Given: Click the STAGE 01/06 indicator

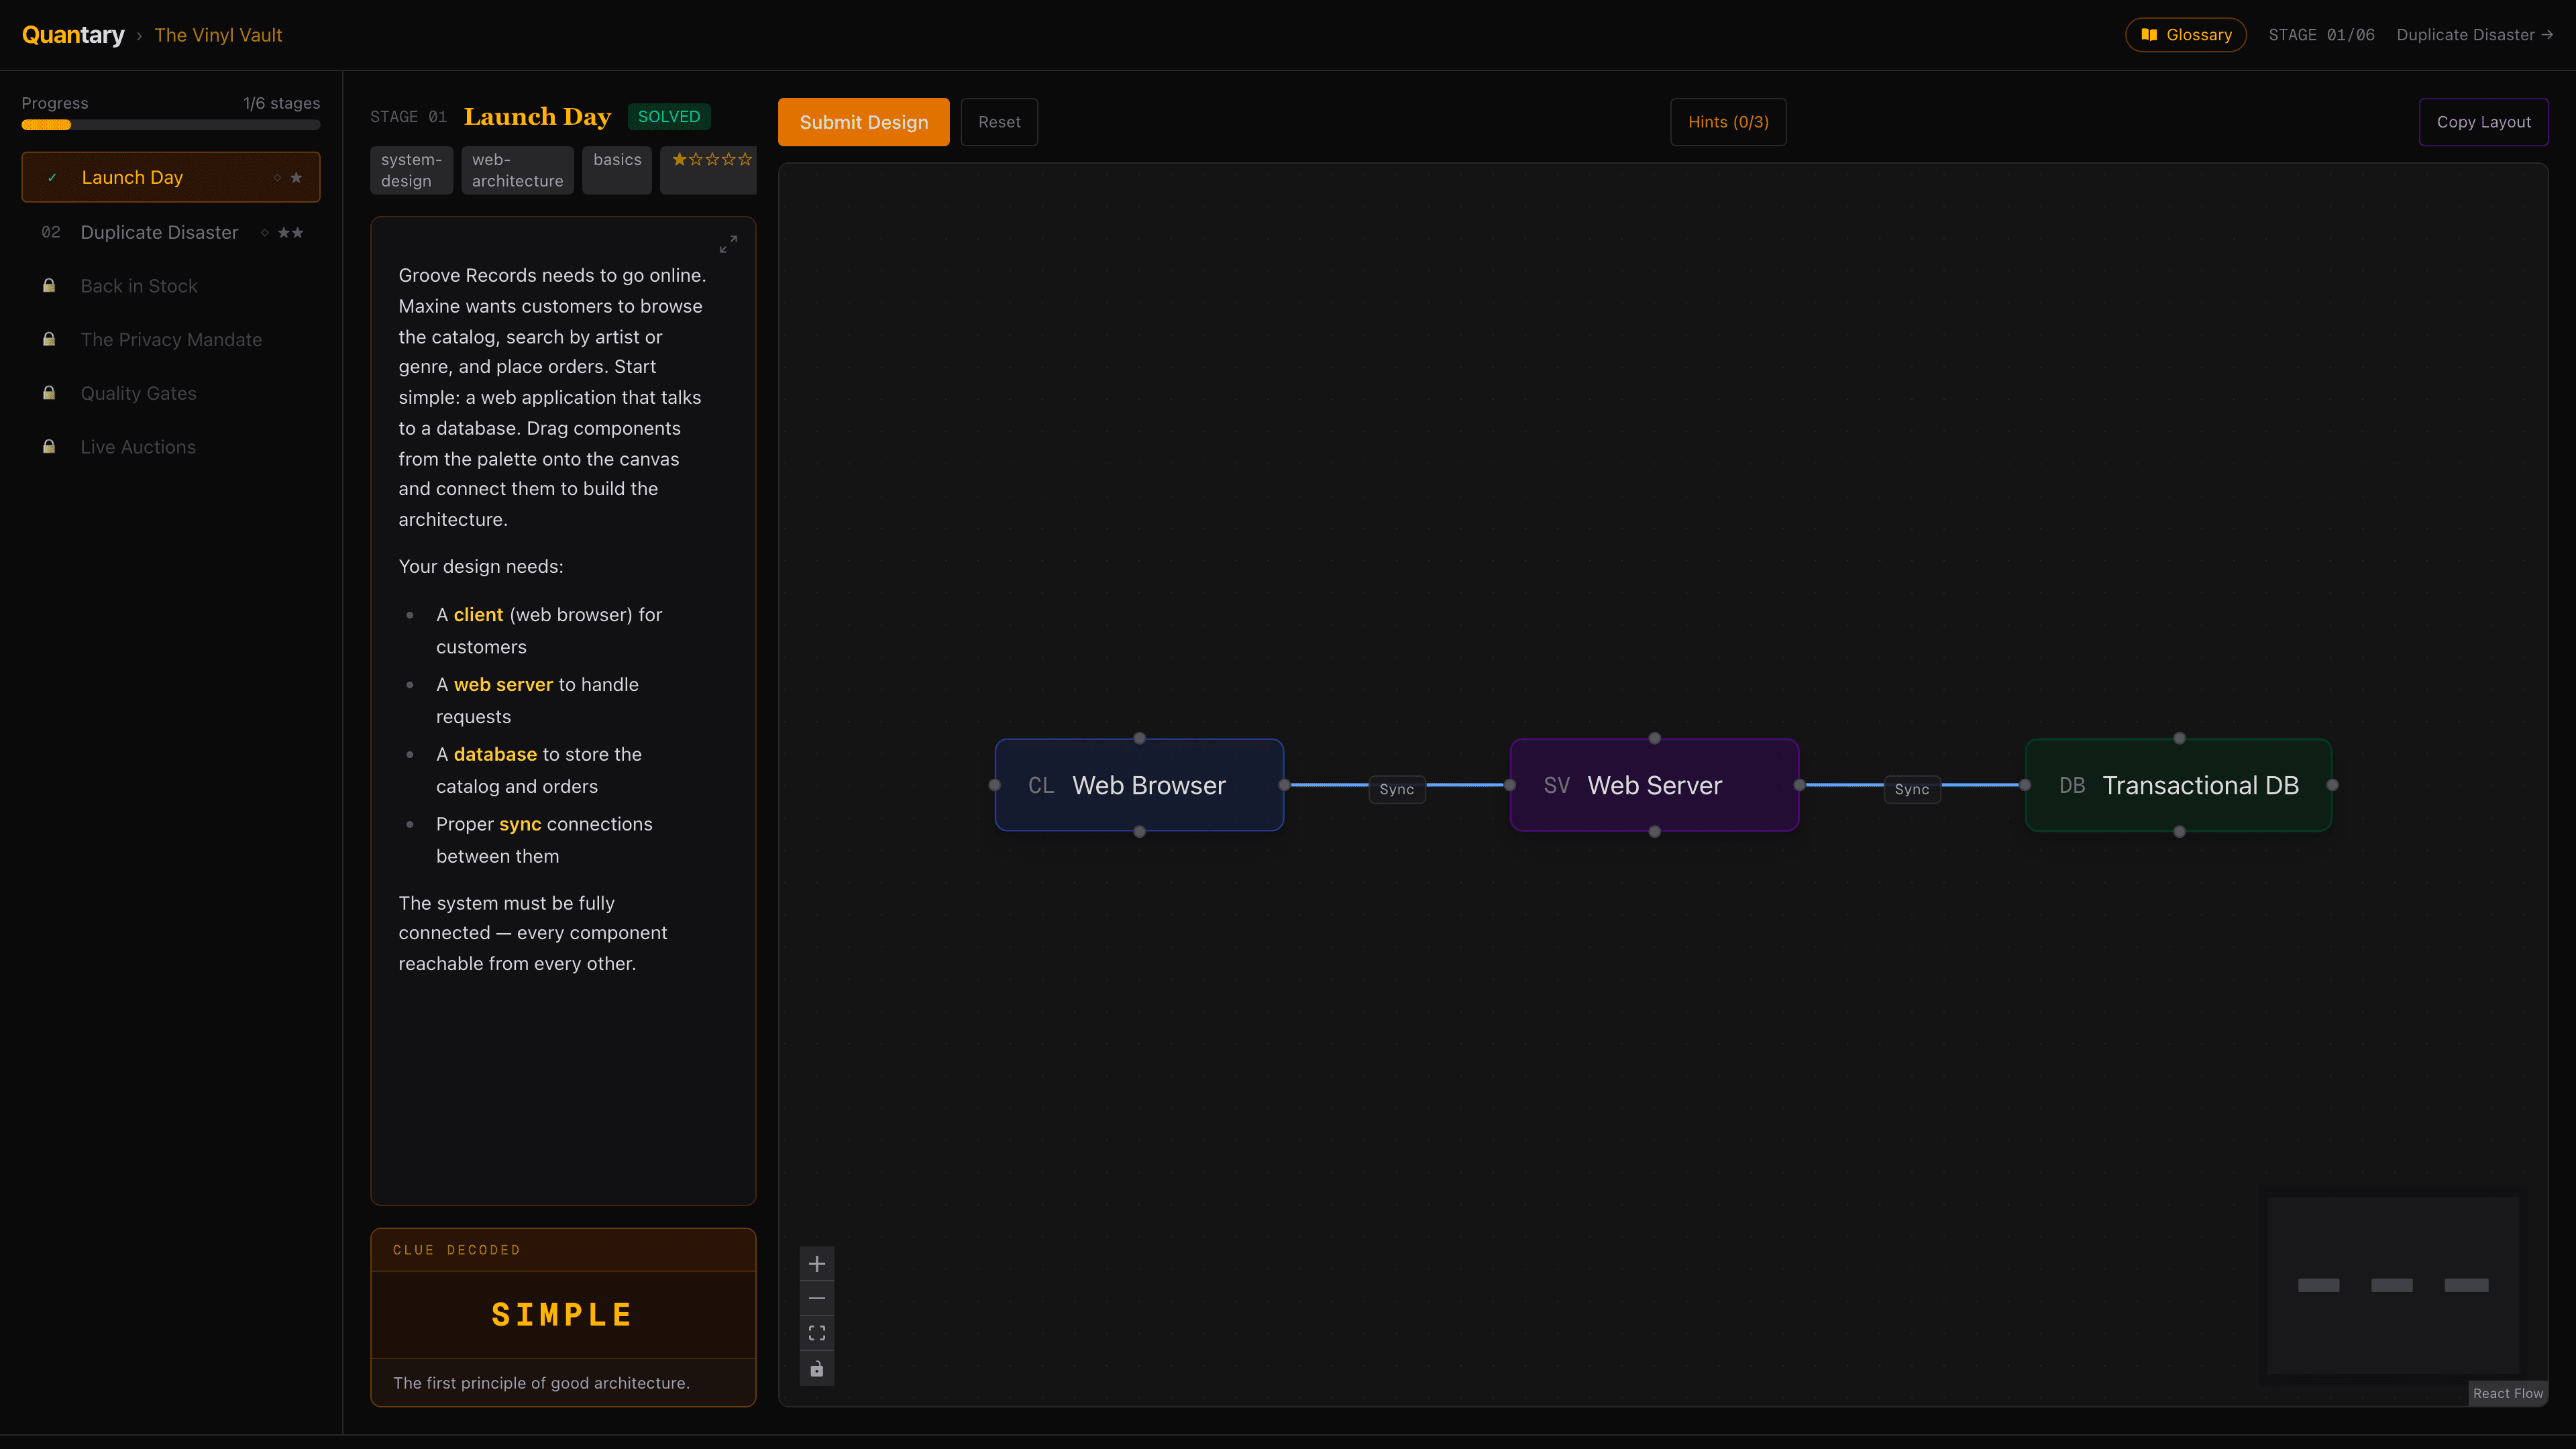Looking at the screenshot, I should 2321,35.
